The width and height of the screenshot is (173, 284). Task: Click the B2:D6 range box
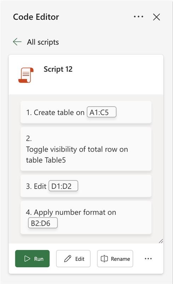pos(43,223)
